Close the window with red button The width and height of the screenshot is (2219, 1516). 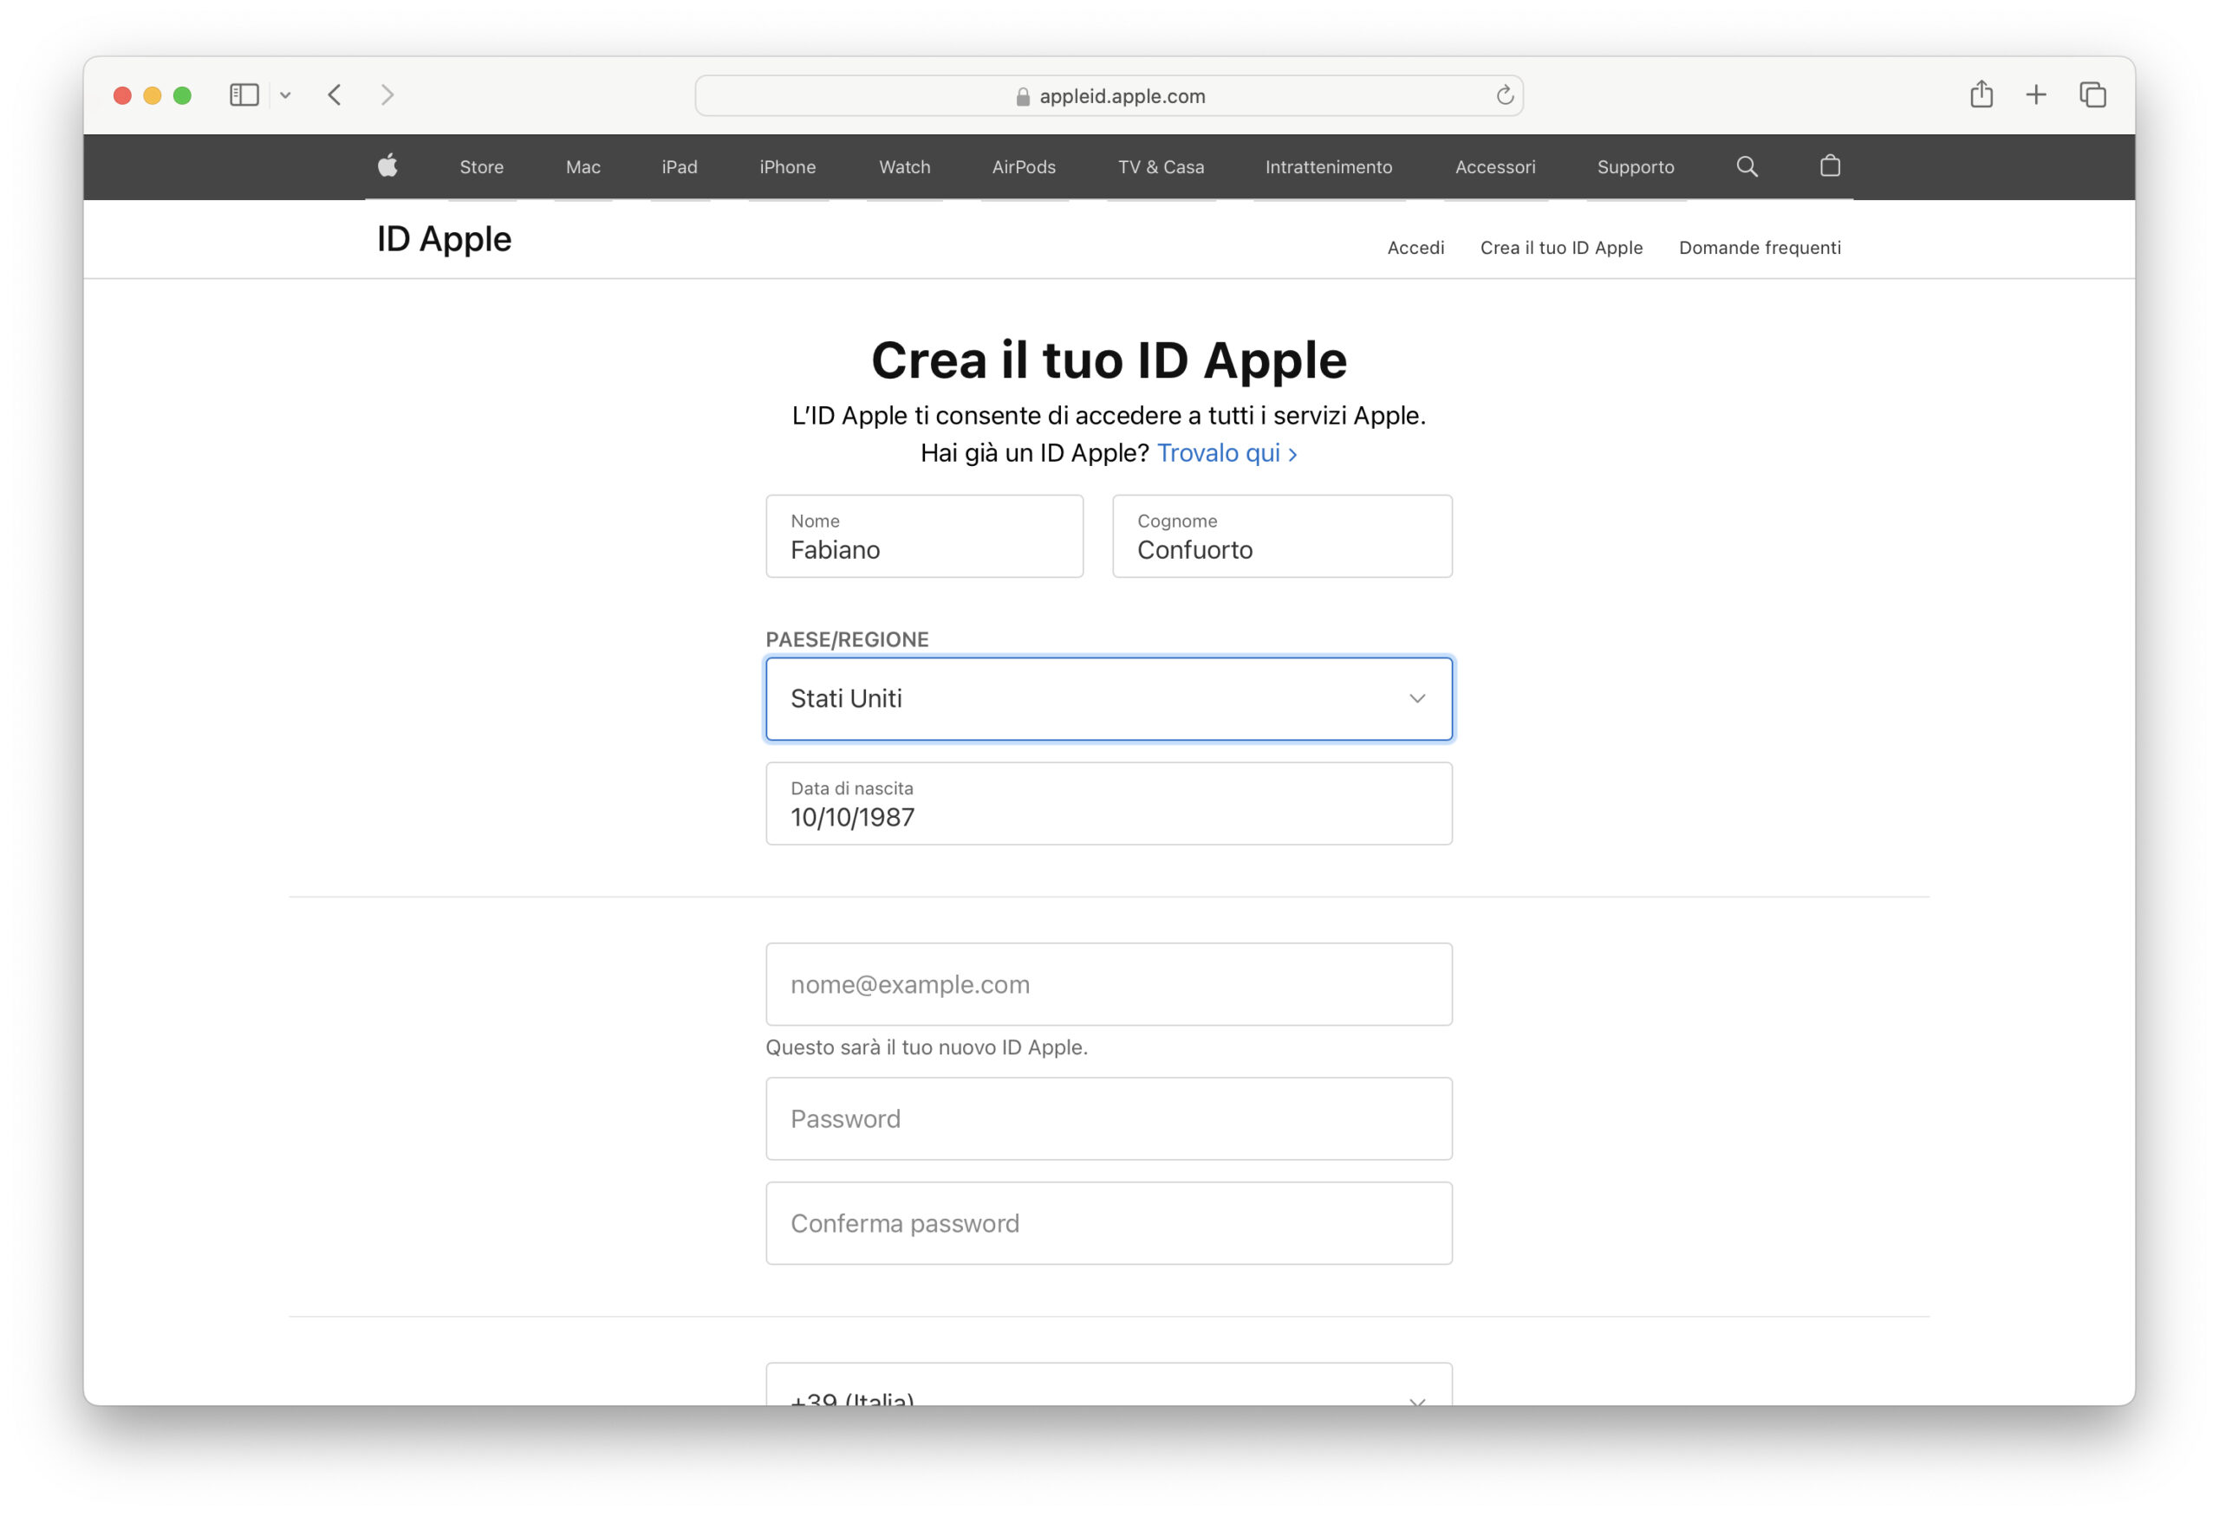(x=122, y=95)
